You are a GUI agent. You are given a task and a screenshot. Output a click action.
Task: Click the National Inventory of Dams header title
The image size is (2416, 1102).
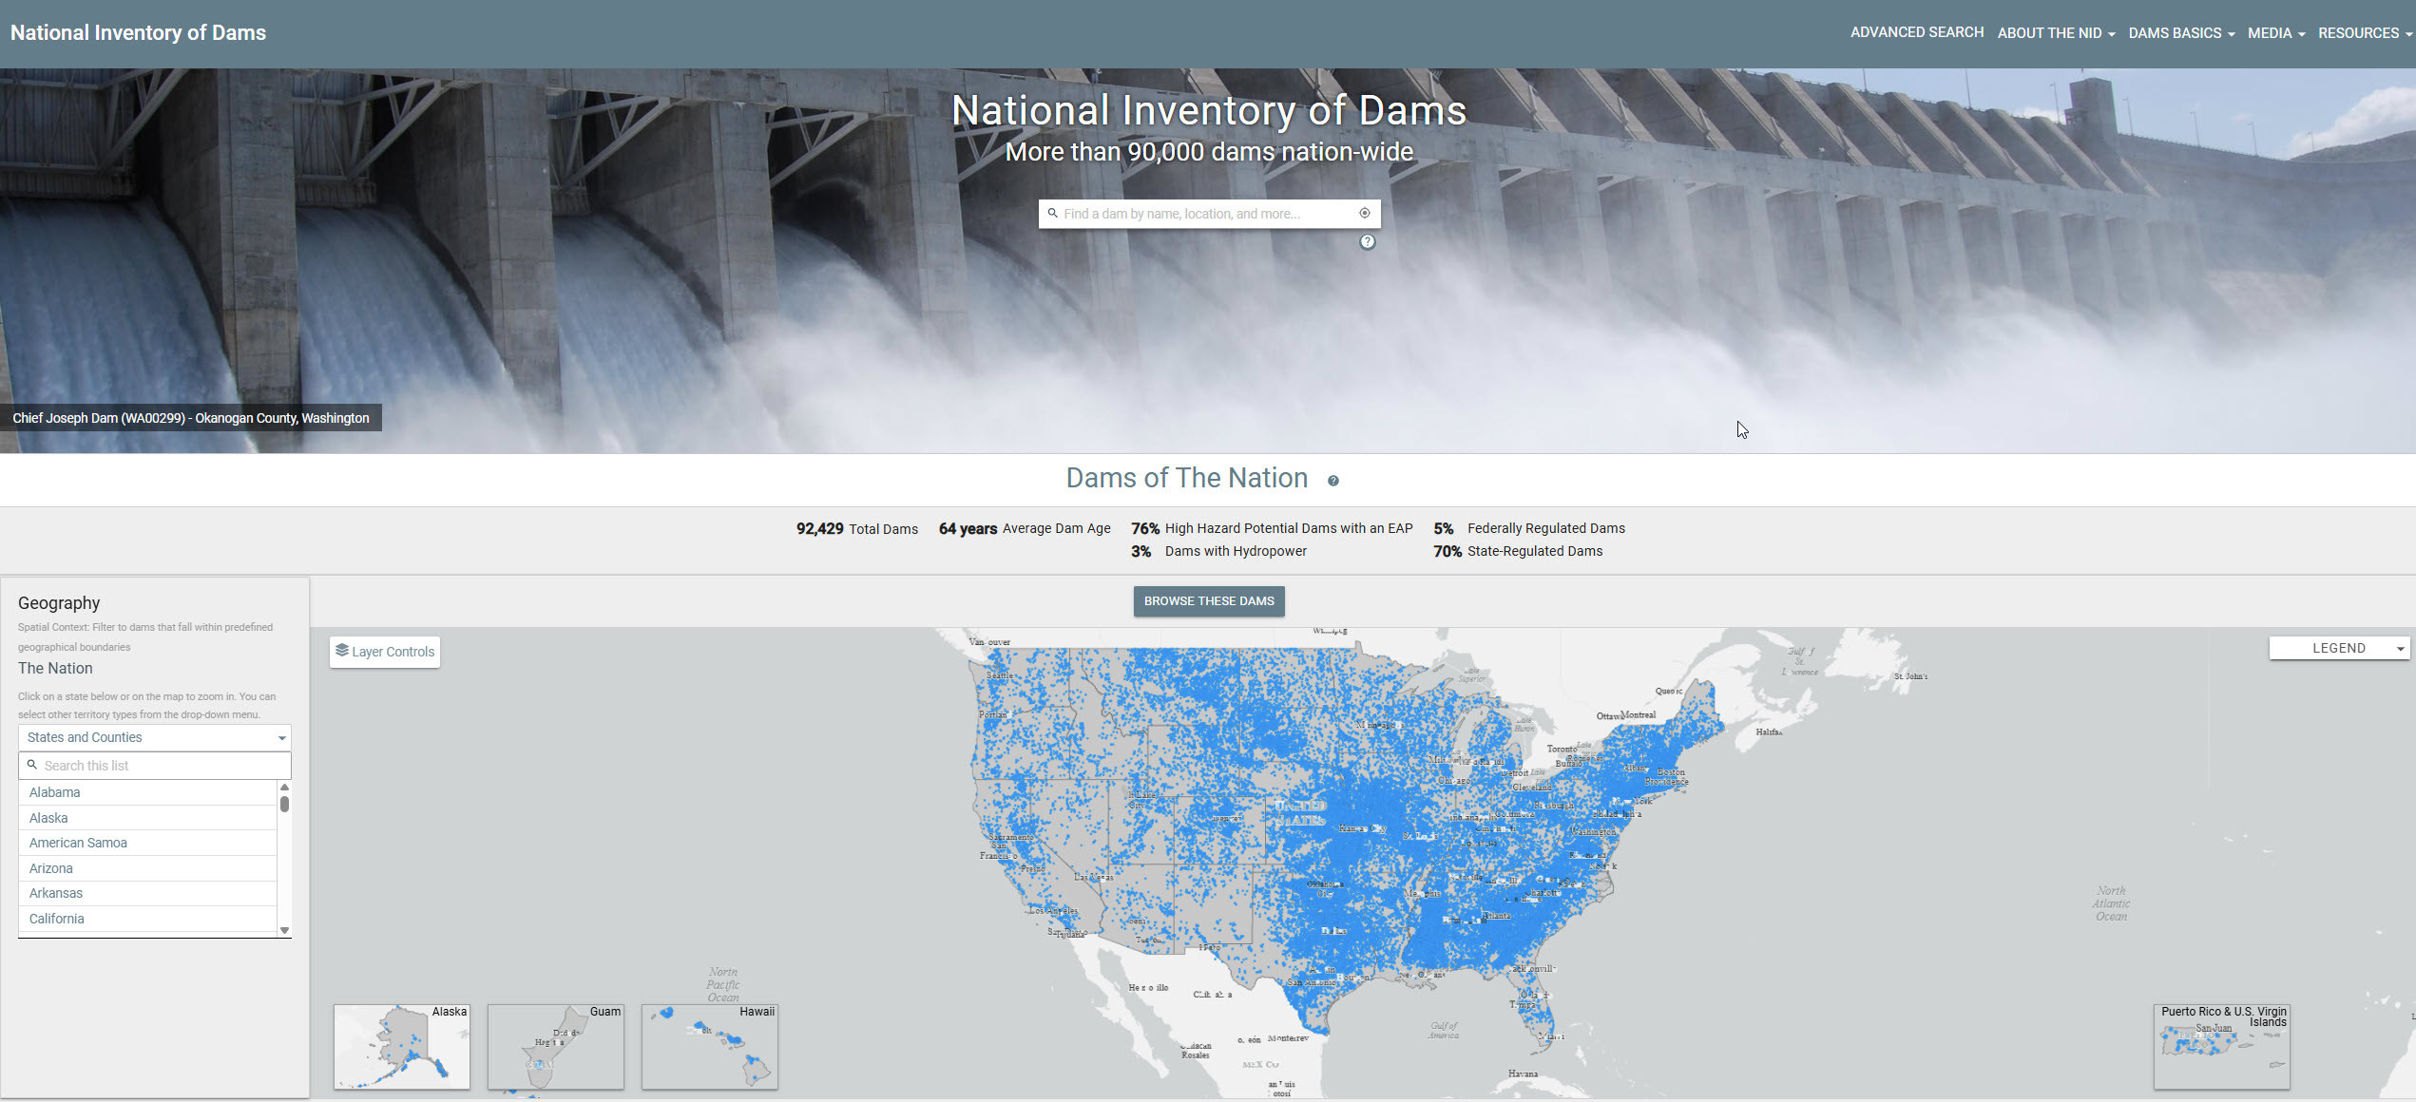pyautogui.click(x=138, y=32)
